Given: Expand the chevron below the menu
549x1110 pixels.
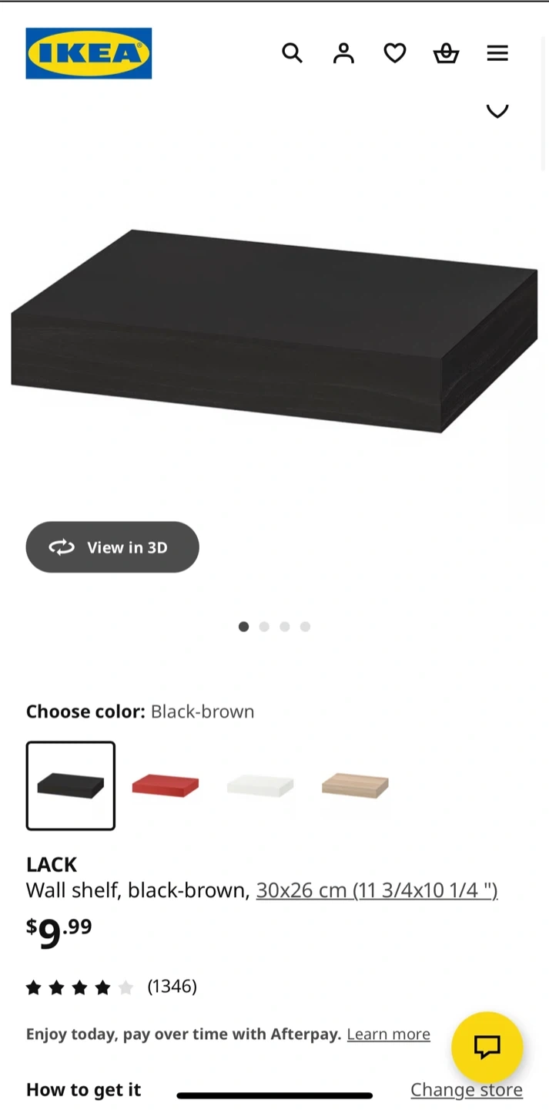Looking at the screenshot, I should click(497, 111).
